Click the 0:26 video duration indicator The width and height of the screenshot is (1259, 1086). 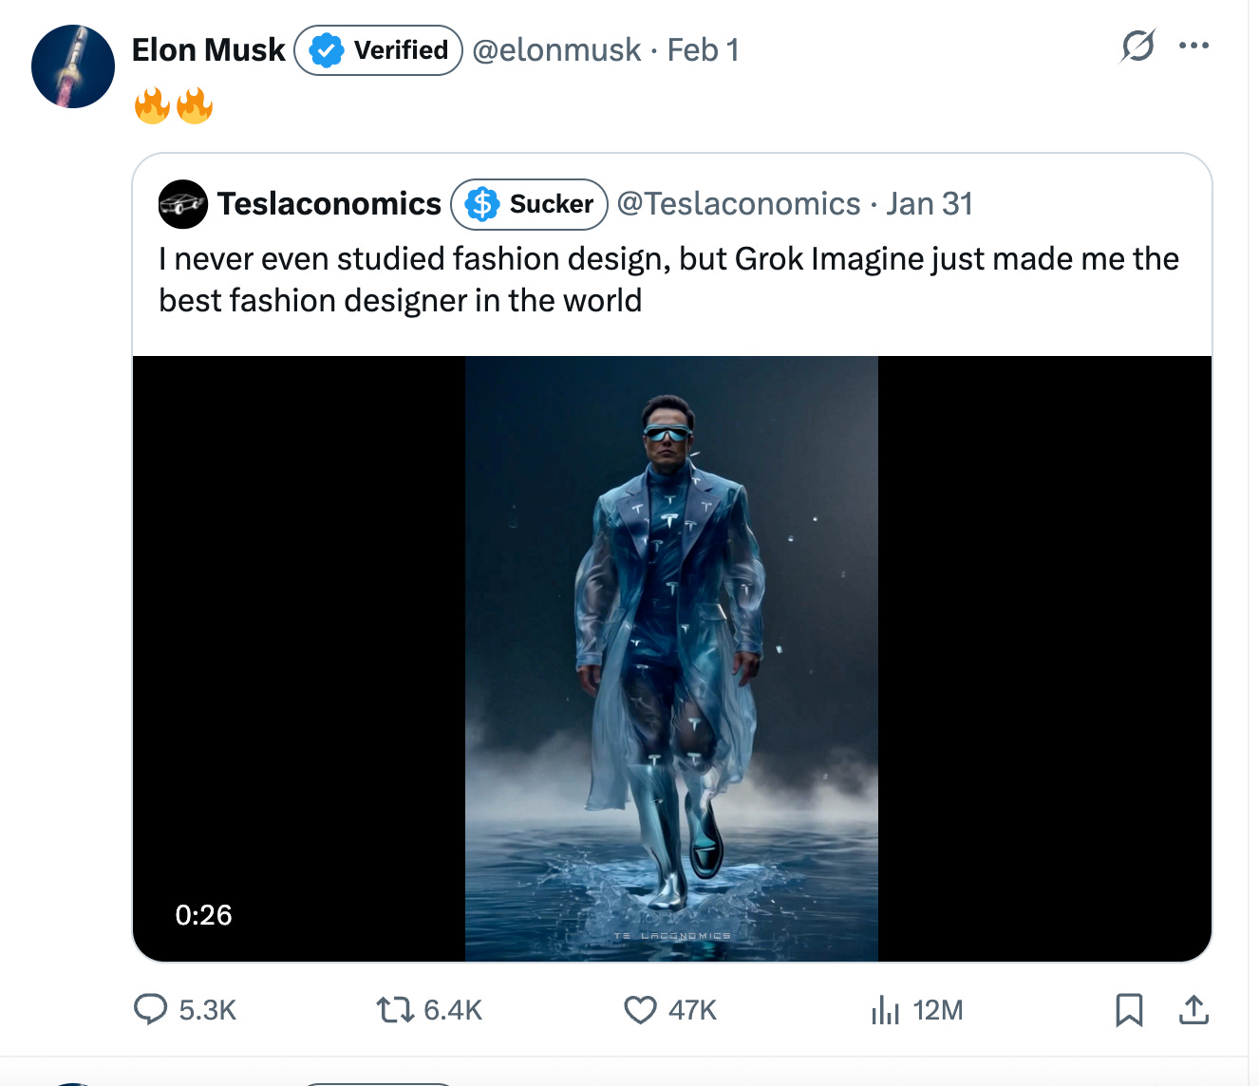tap(203, 915)
